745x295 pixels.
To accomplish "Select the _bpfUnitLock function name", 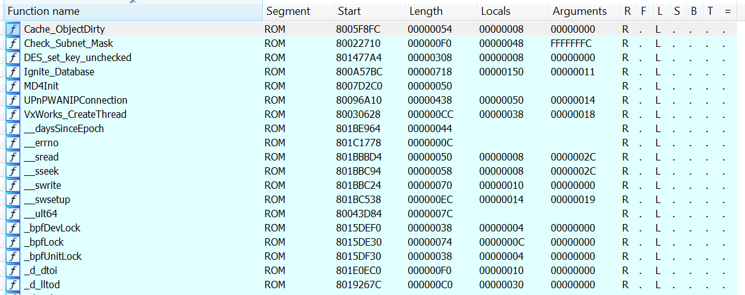I will coord(53,256).
